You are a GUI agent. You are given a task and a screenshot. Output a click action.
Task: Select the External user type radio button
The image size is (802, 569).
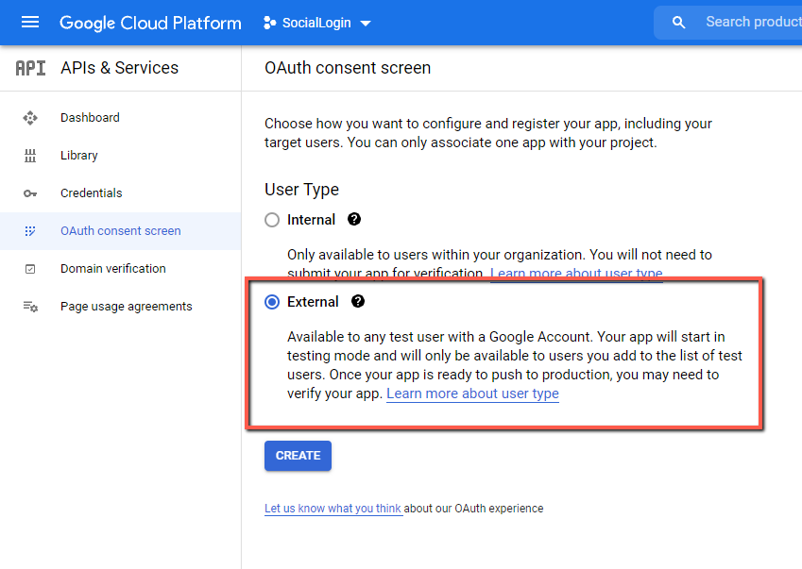[x=272, y=302]
